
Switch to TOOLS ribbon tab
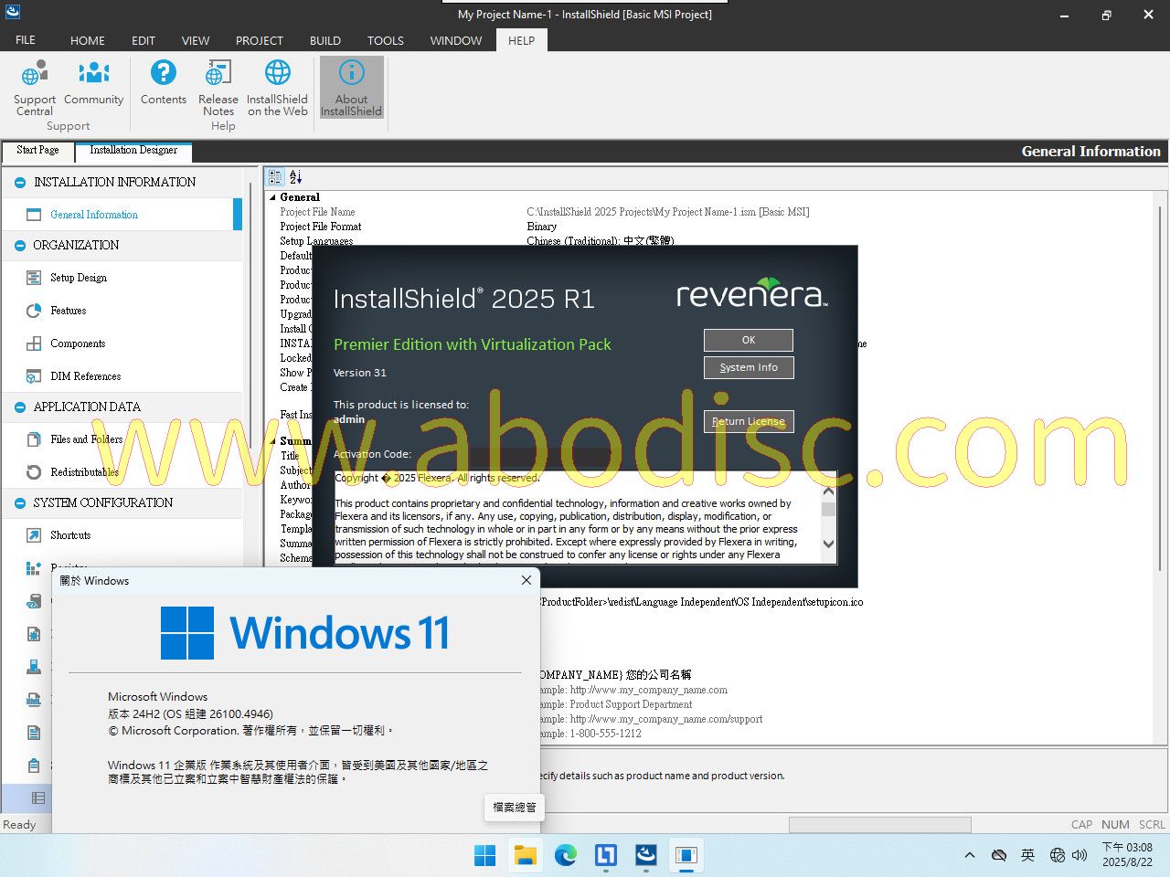click(x=386, y=40)
